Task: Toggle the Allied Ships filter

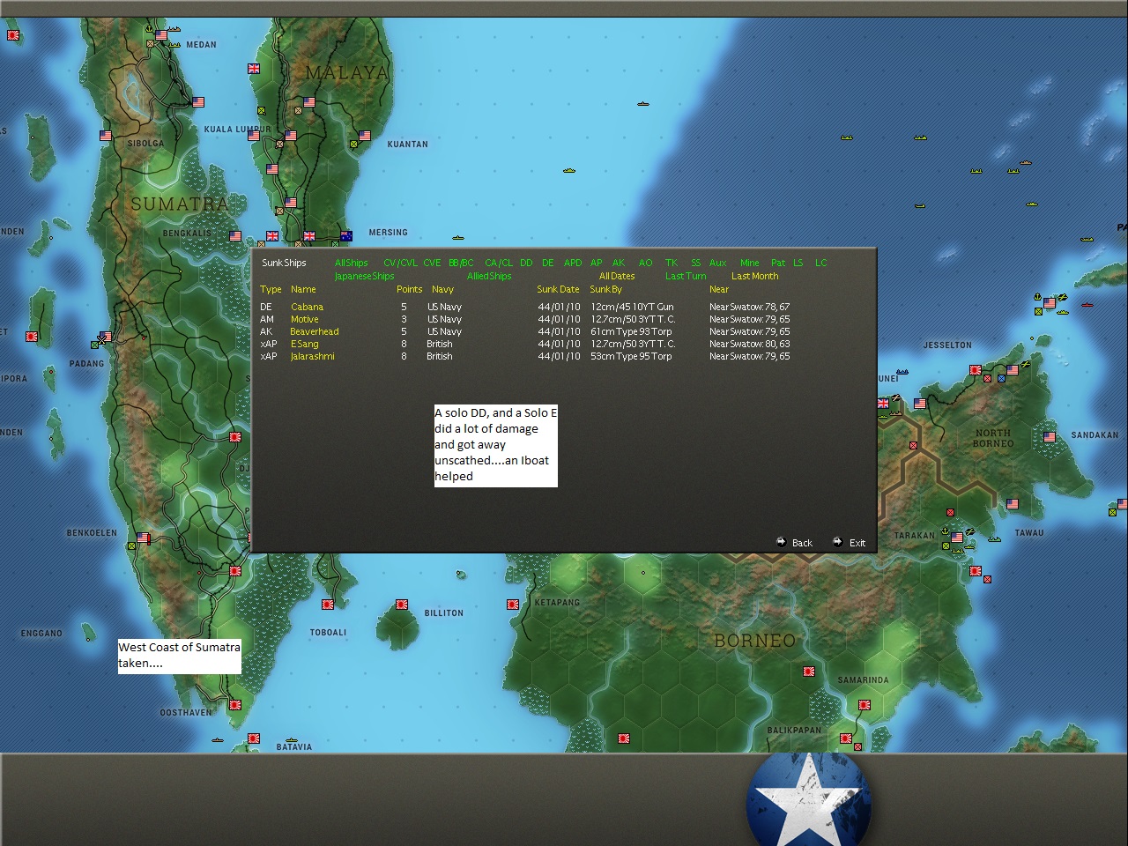Action: (489, 276)
